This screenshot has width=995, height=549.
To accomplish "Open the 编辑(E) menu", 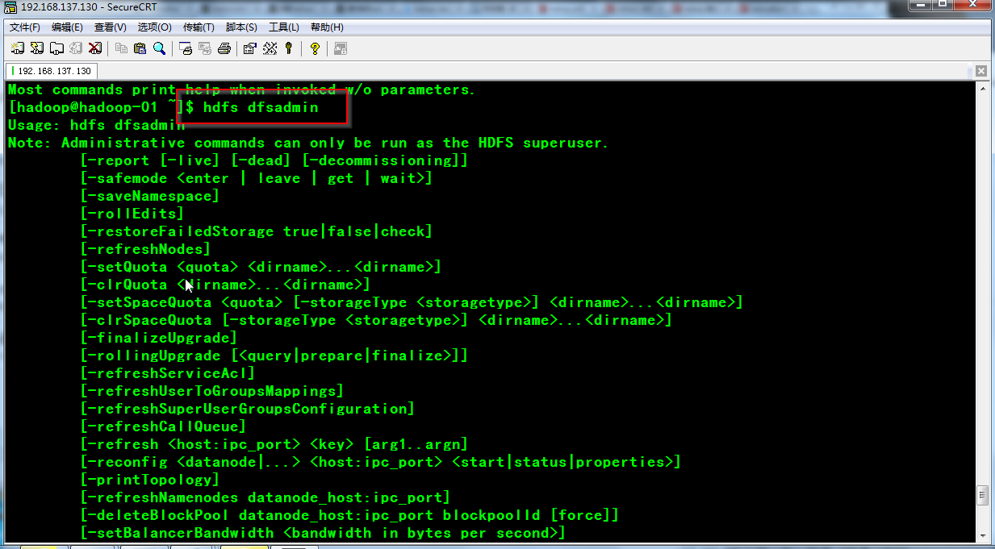I will coord(67,27).
